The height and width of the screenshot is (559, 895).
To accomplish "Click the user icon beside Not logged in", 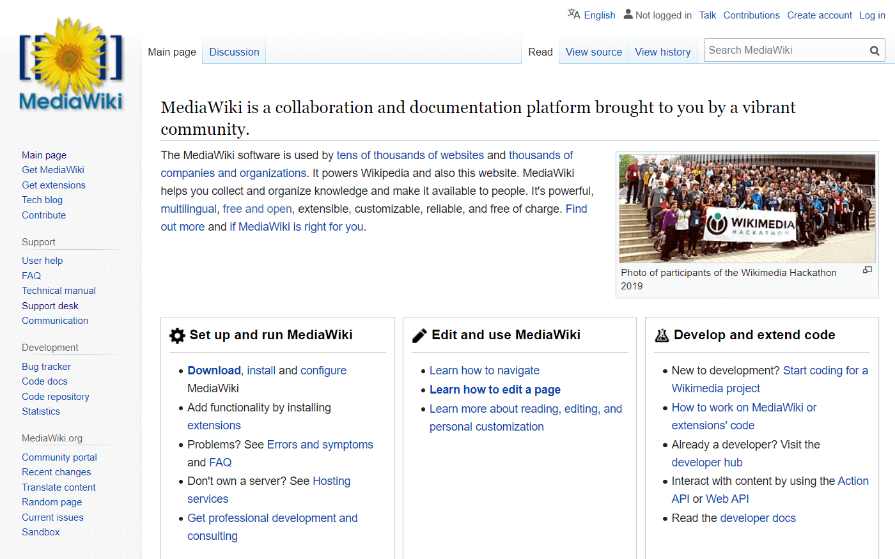I will (x=628, y=13).
